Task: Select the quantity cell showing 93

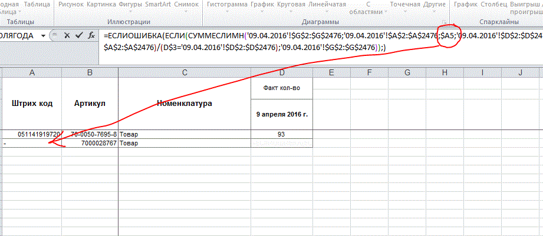Action: tap(282, 134)
